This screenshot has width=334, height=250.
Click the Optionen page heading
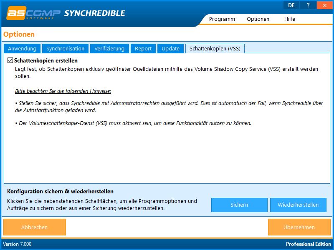pyautogui.click(x=19, y=34)
